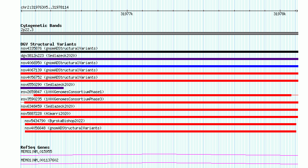The height and width of the screenshot is (168, 308).
Task: Click the chr2:31976305..31978114 coordinate label
Action: (45, 8)
